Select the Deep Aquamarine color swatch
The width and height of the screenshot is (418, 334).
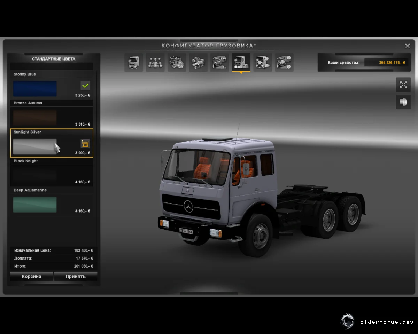pos(35,205)
